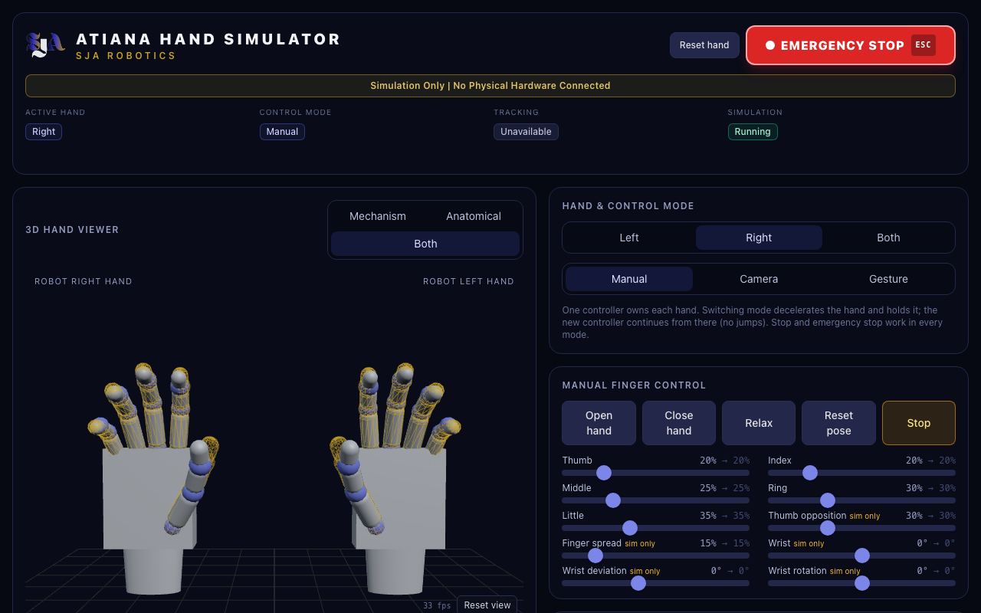
Task: Click the Middle finger slider handle
Action: [x=612, y=500]
